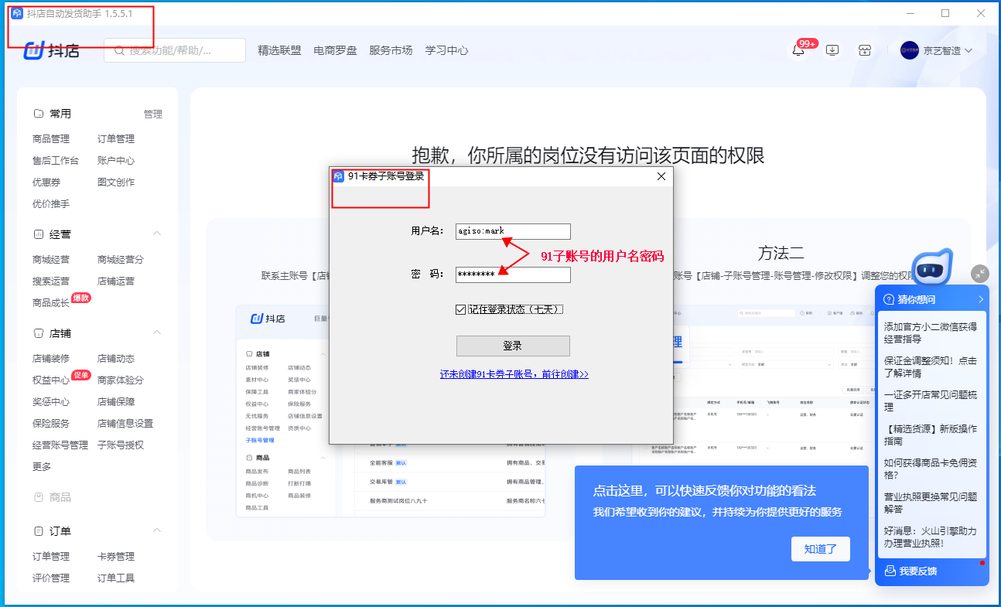The image size is (1001, 607).
Task: Open 图文创作 in the sidebar
Action: point(116,182)
